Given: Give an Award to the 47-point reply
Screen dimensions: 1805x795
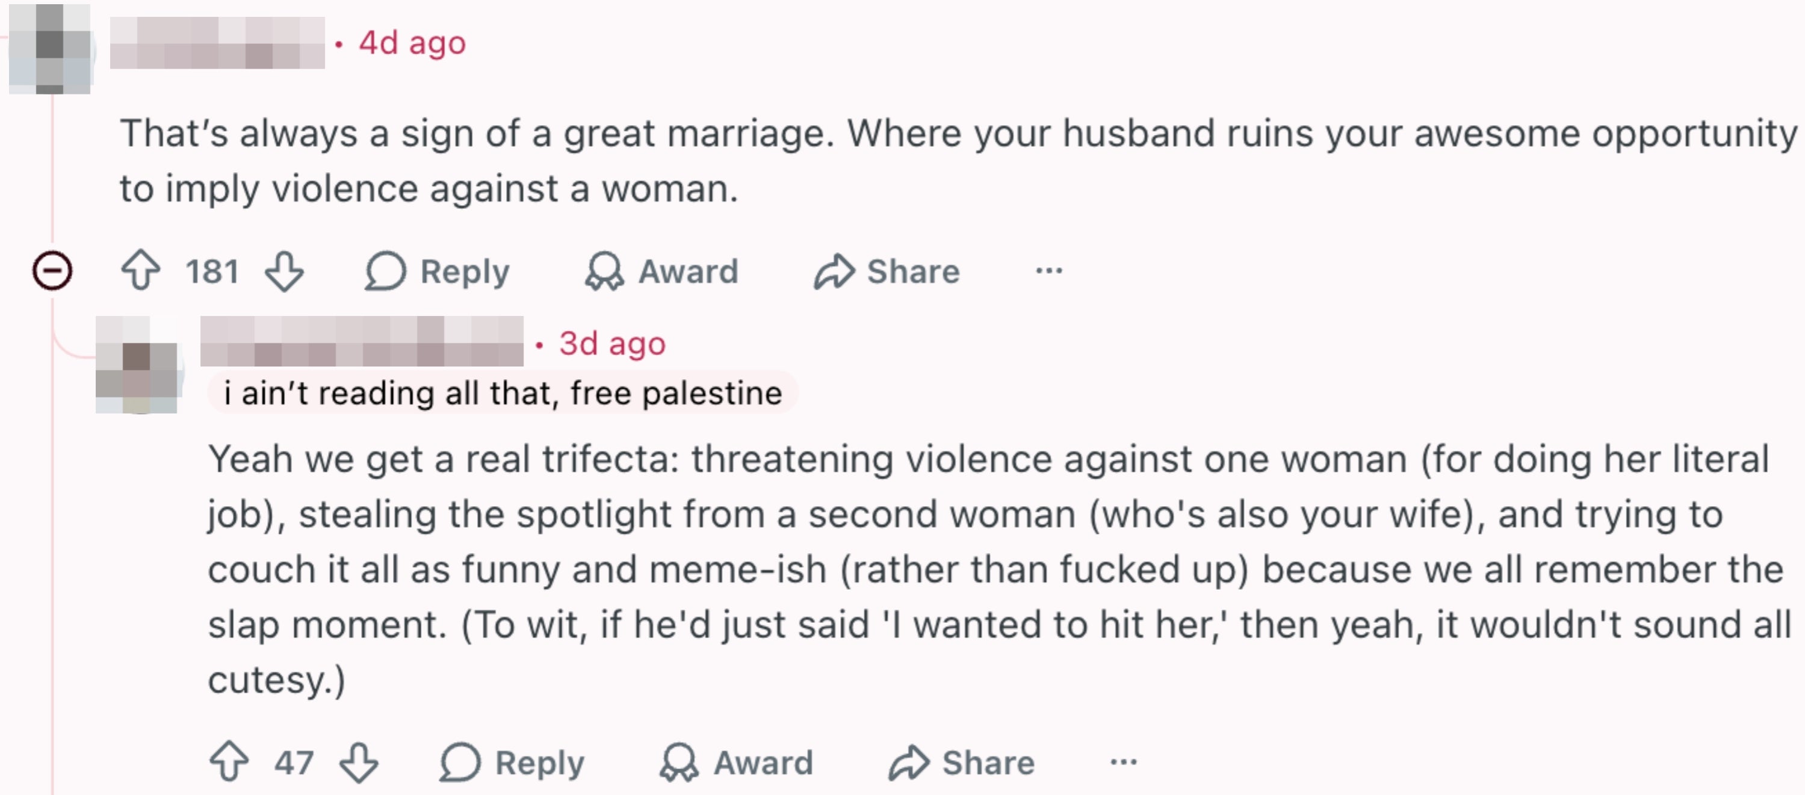Looking at the screenshot, I should [x=737, y=762].
